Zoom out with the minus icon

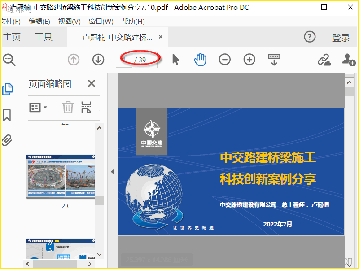click(x=225, y=60)
